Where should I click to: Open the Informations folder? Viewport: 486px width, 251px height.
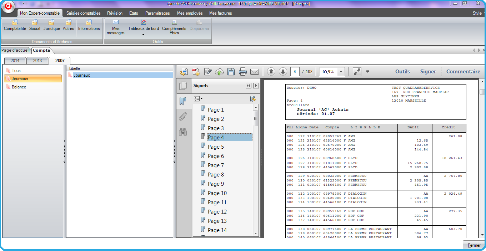pos(89,25)
